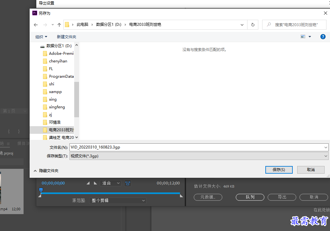This screenshot has width=330, height=231.
Task: Click the 元数据 button
Action: 208,197
